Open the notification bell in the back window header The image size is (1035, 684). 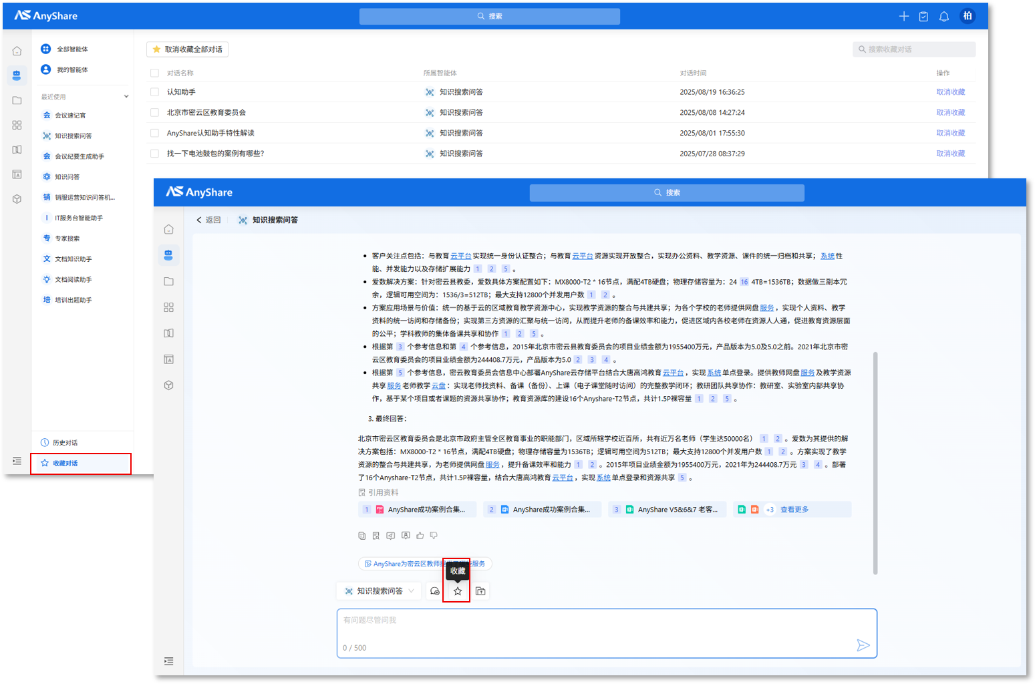pyautogui.click(x=943, y=16)
